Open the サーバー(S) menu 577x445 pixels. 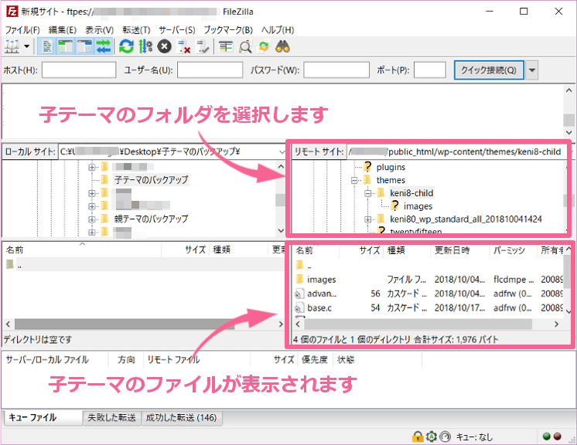click(177, 30)
